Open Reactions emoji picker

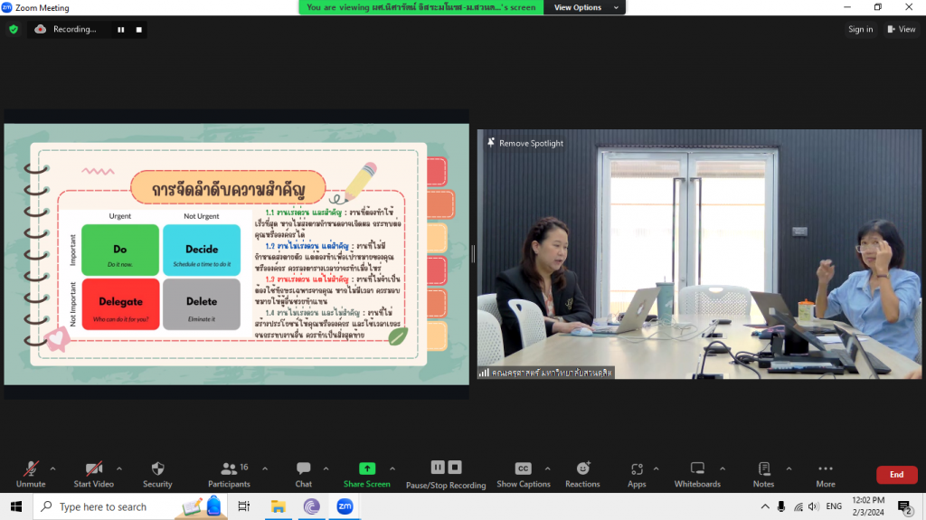pos(582,473)
